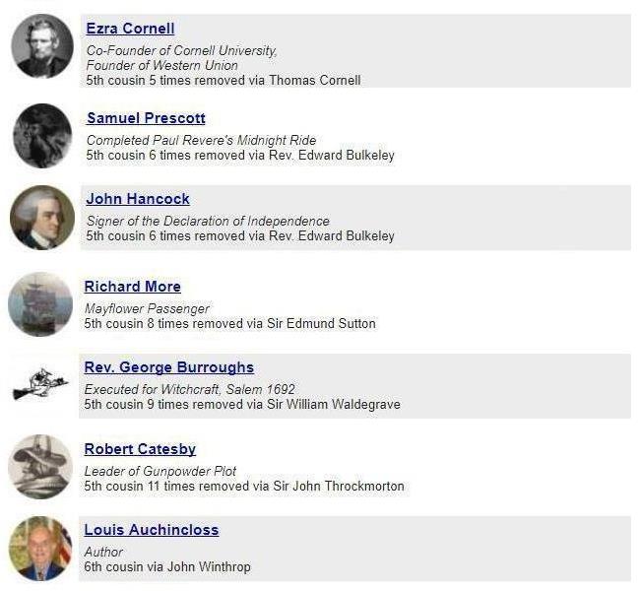This screenshot has height=591, width=640.
Task: Click the witch on broomstick icon
Action: (40, 384)
